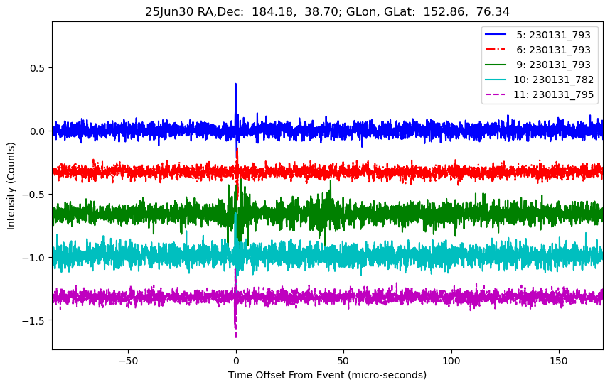Click the y-axis tick label −0.5
Viewport: 610px width, 387px height.
(34, 195)
